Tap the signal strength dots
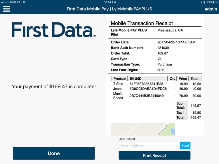This screenshot has width=219, height=164. (x=5, y=2)
